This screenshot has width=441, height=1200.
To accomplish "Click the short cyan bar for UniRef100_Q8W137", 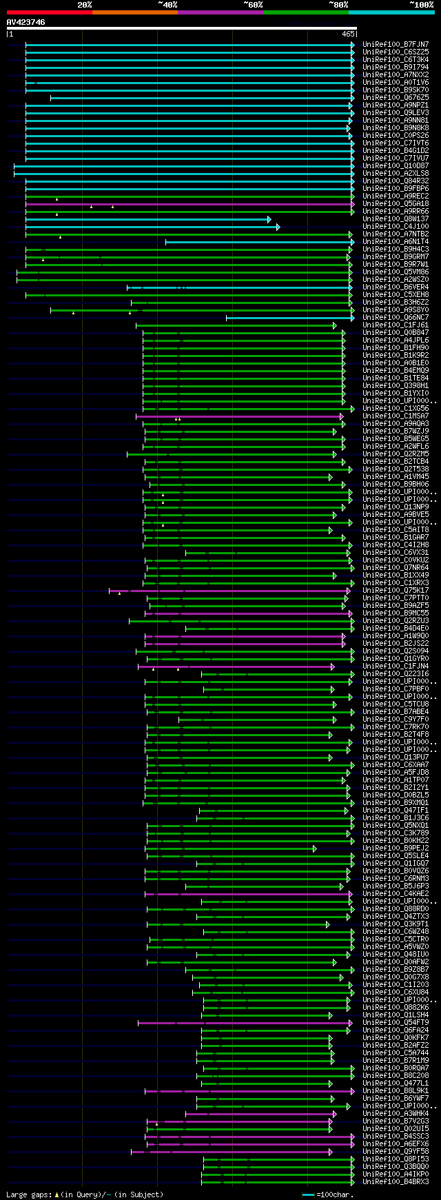I will click(x=148, y=218).
